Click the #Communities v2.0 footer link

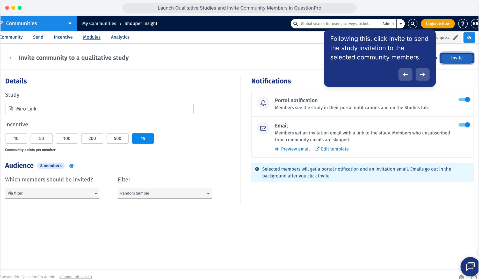76,277
